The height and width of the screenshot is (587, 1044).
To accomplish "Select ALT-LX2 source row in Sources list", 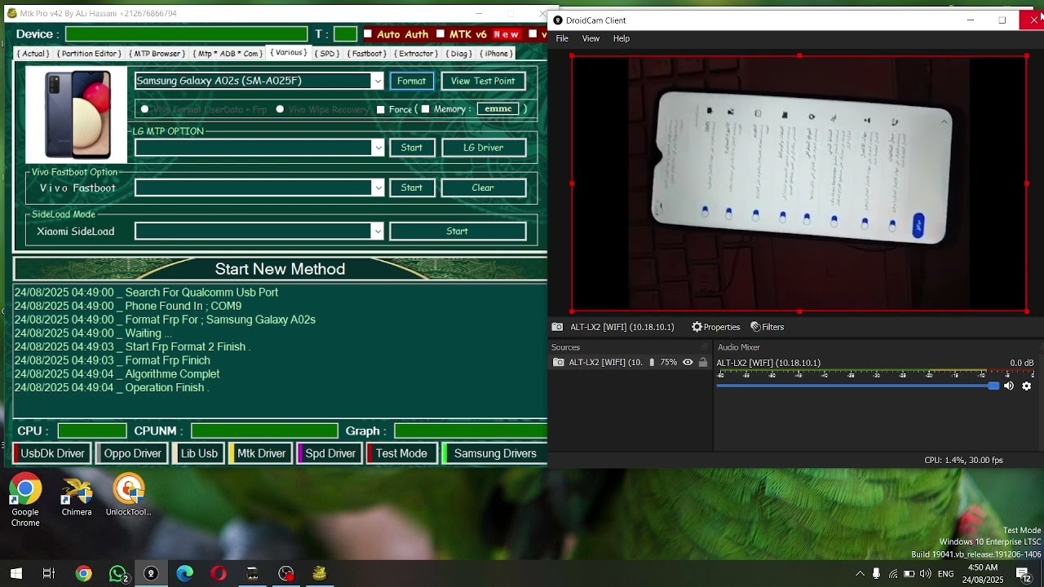I will click(x=630, y=362).
